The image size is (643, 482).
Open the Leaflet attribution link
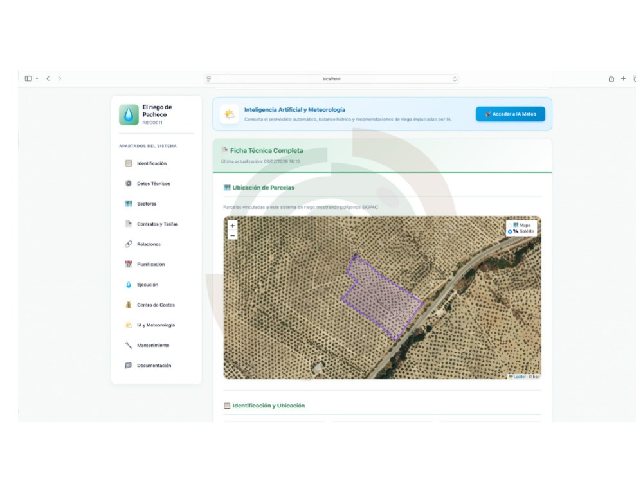click(519, 376)
